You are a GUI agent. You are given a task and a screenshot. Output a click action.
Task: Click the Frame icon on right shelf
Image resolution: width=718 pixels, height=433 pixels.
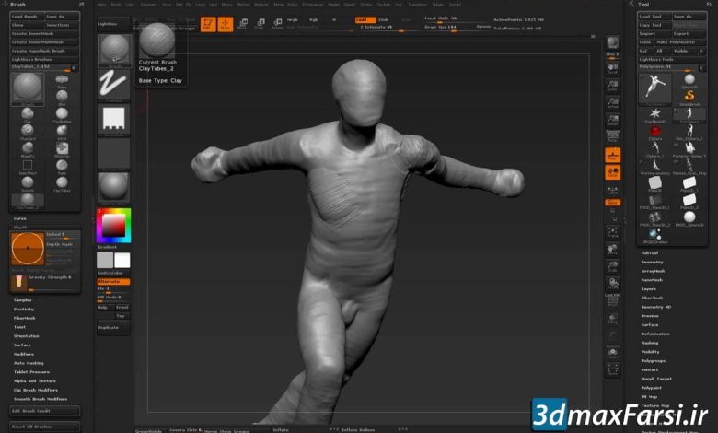(613, 232)
